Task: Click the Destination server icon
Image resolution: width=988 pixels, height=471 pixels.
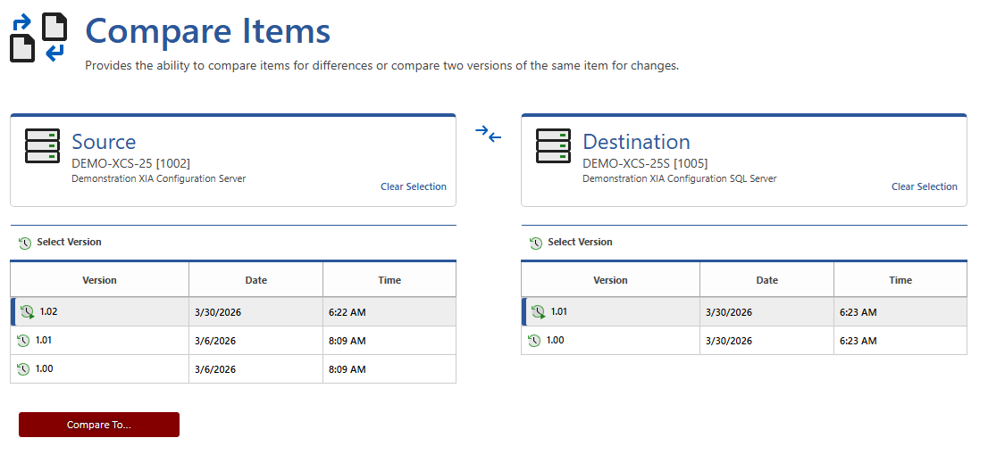Action: (553, 146)
